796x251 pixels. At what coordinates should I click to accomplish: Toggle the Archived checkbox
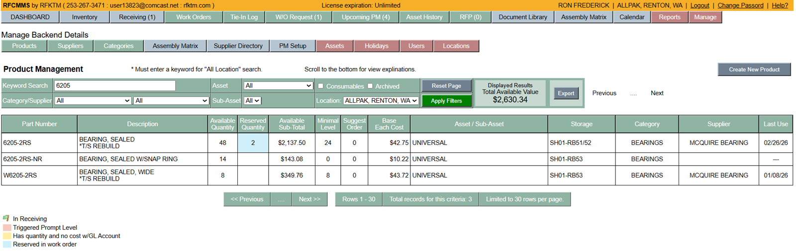click(370, 86)
